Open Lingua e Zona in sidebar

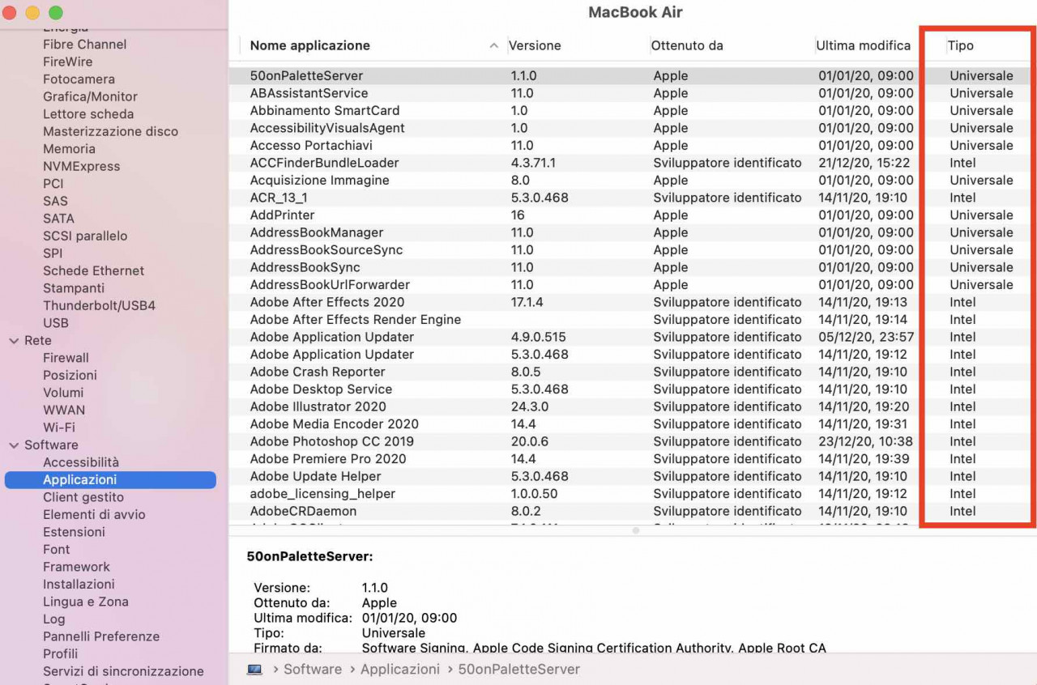click(86, 602)
